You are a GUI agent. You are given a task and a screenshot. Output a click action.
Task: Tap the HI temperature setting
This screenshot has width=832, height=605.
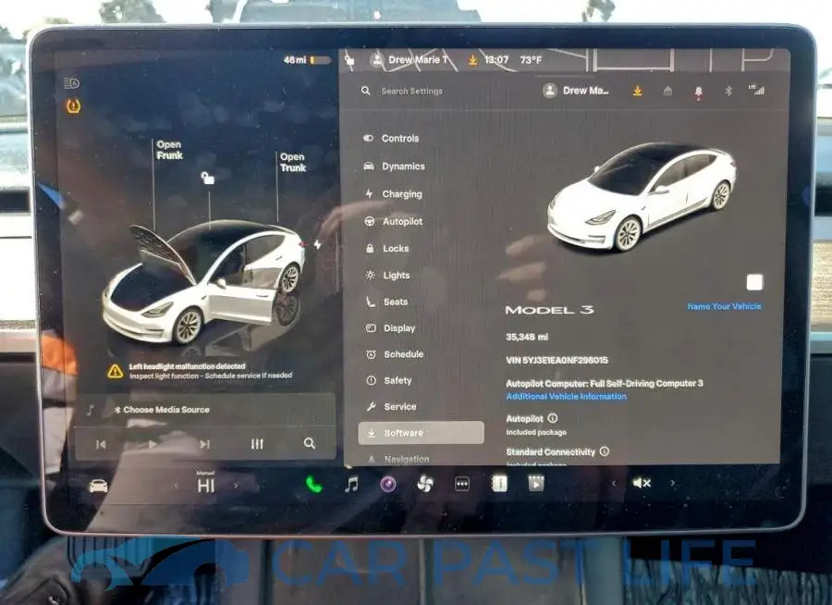(206, 485)
